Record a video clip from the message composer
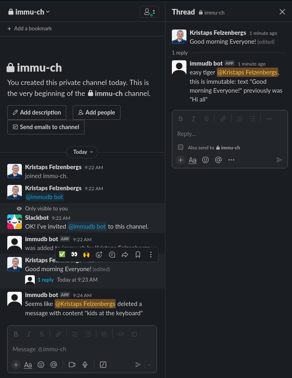 72,365
